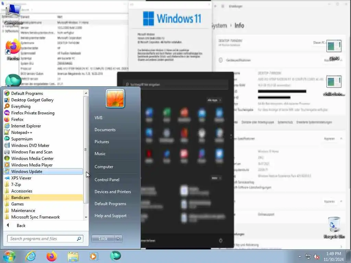Select the Firefox desktop shortcut
Image resolution: width=351 pixels, height=263 pixels.
pyautogui.click(x=13, y=50)
